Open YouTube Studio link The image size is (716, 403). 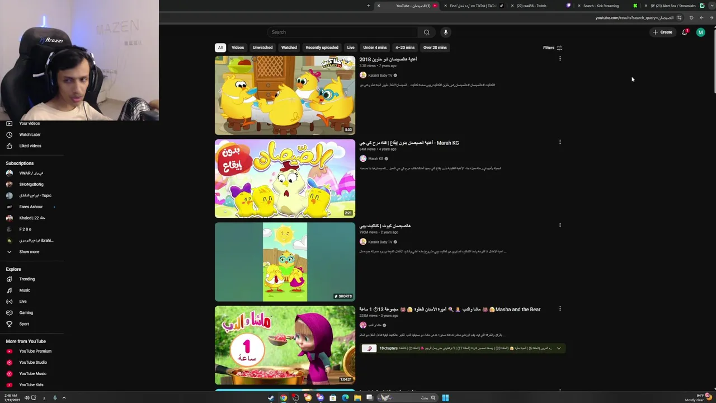(32, 362)
